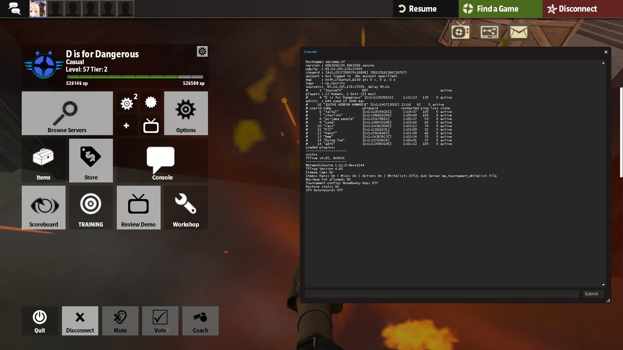This screenshot has height=350, width=623.
Task: Open the party connections monitor icon
Action: pyautogui.click(x=489, y=32)
